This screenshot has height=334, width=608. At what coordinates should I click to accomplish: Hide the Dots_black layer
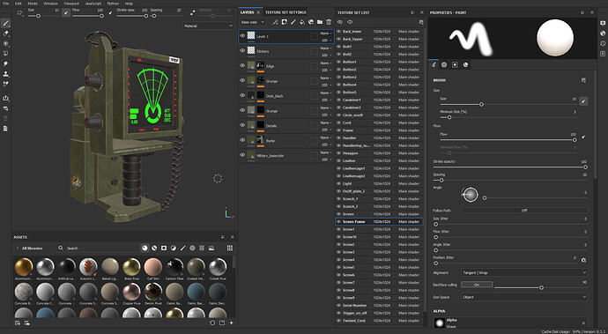click(x=242, y=95)
